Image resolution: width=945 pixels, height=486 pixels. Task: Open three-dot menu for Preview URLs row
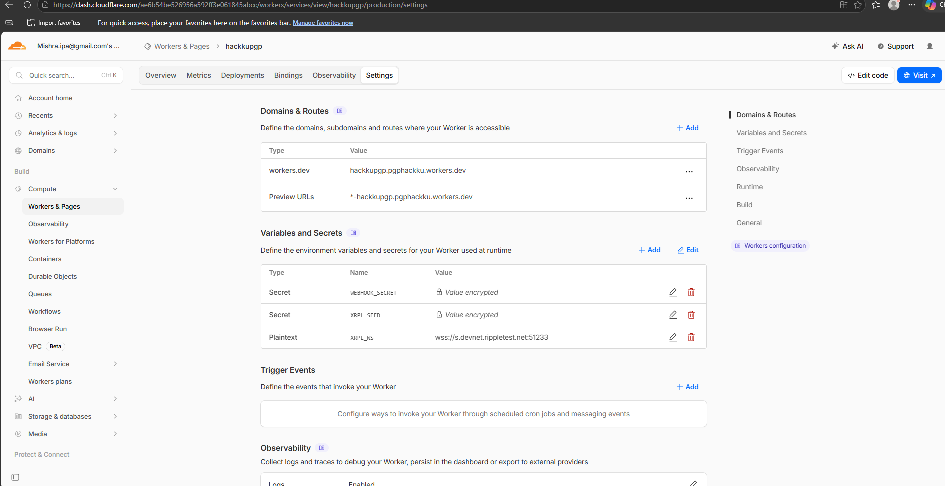coord(689,198)
